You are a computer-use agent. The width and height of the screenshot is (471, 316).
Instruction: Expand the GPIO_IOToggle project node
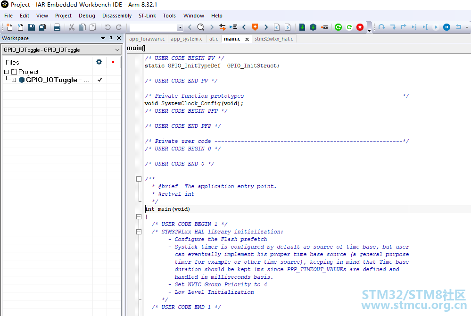tap(14, 80)
